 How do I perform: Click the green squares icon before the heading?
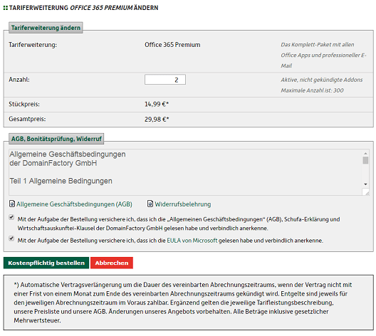[6, 8]
